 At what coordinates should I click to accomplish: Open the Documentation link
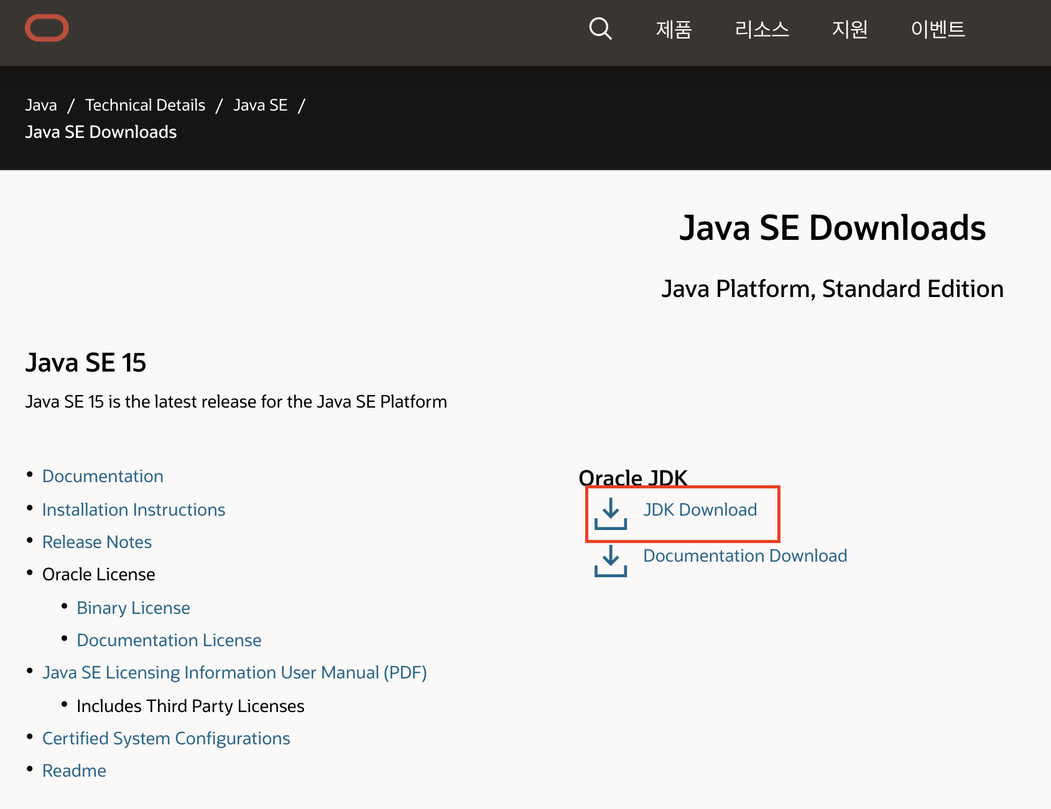103,476
